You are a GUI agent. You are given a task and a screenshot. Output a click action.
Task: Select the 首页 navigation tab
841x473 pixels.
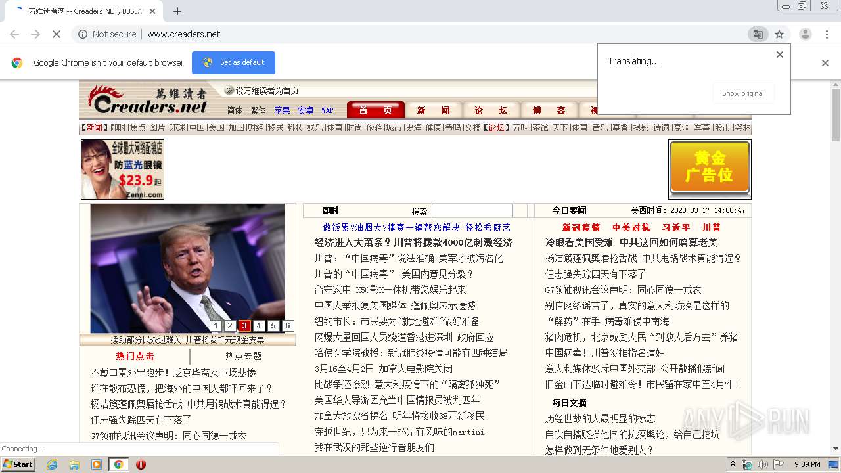point(375,110)
